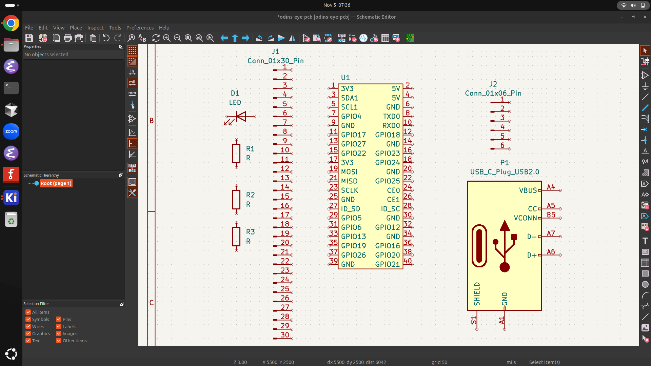The height and width of the screenshot is (366, 651).
Task: Disable the Labels selection filter
Action: [58, 326]
